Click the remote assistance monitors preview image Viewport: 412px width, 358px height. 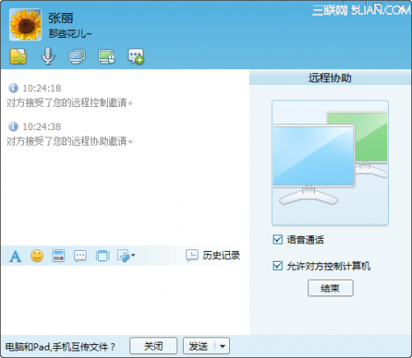330,163
